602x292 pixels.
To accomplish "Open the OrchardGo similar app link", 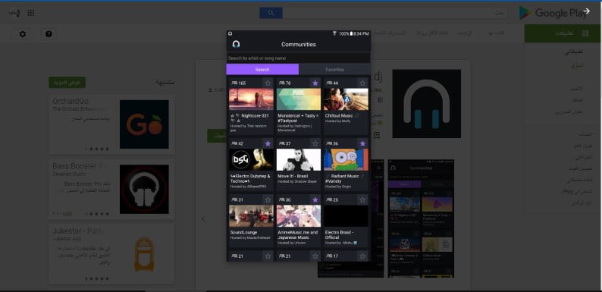I will 71,101.
